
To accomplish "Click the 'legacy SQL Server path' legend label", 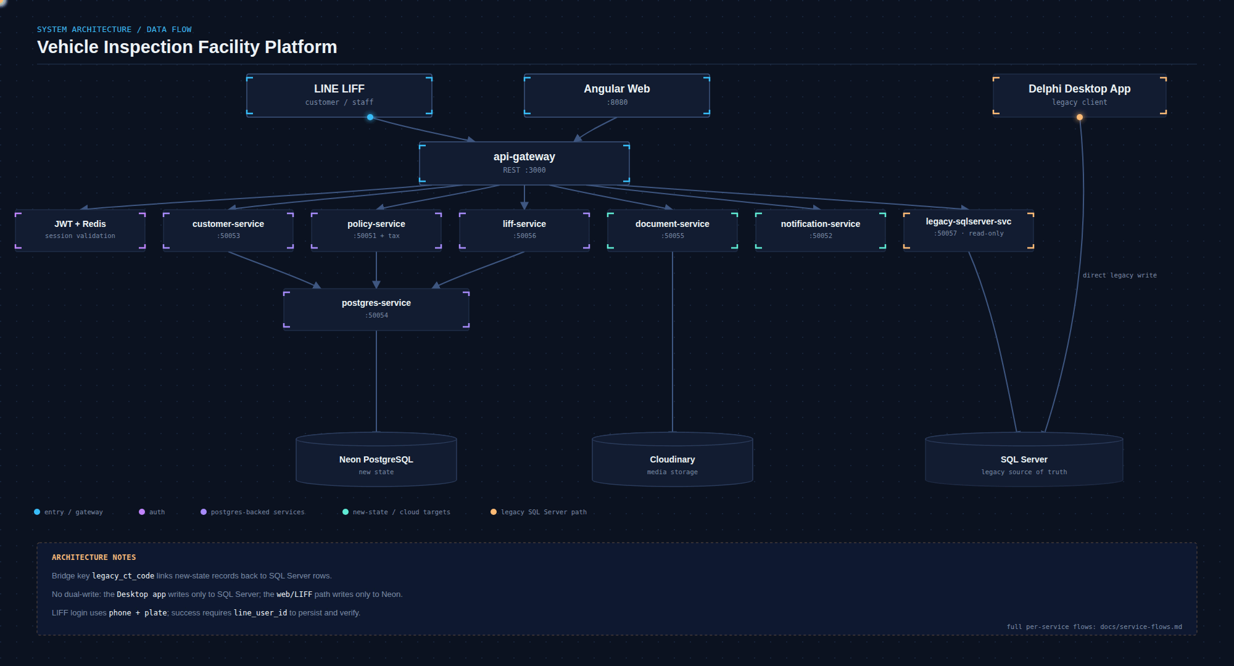I will pos(544,512).
